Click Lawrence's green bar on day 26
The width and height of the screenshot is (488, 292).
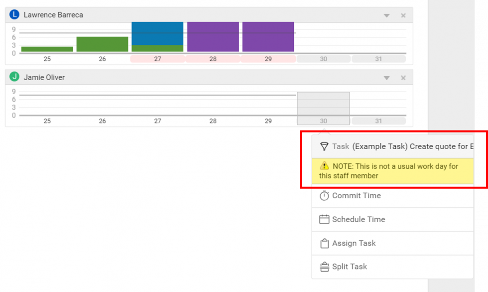(x=102, y=44)
